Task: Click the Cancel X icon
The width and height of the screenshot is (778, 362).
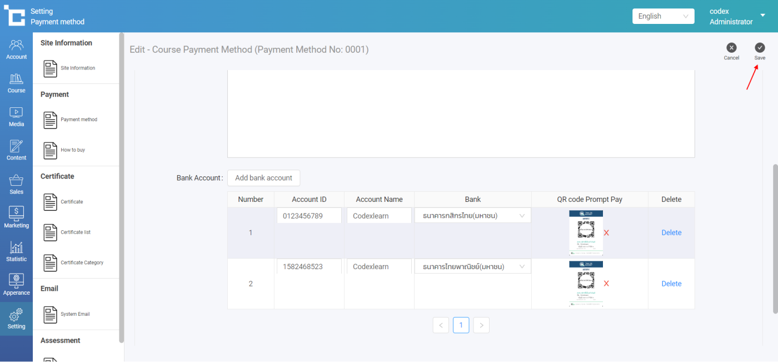Action: click(731, 48)
